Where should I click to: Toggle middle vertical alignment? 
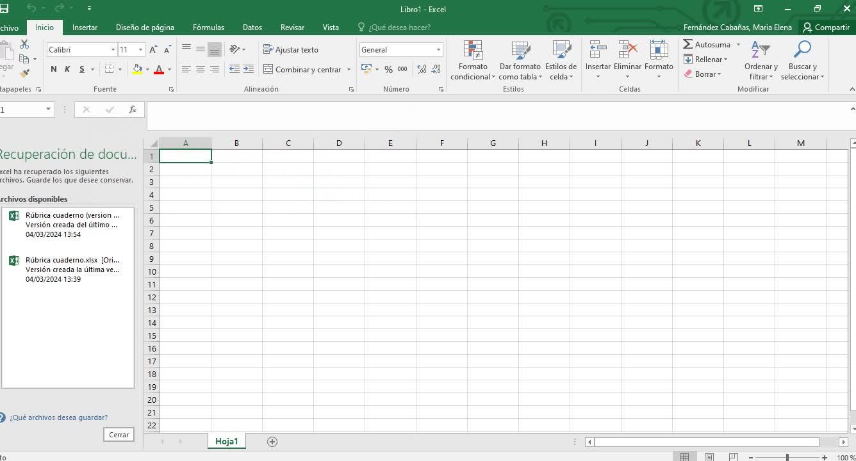point(201,49)
